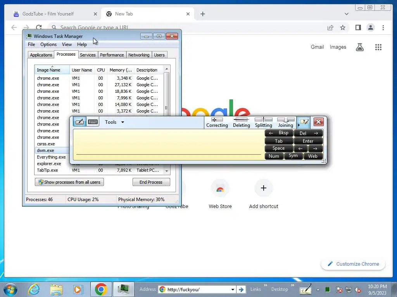This screenshot has width=397, height=297.
Task: Open Chrome three-dot menu
Action: [x=383, y=27]
